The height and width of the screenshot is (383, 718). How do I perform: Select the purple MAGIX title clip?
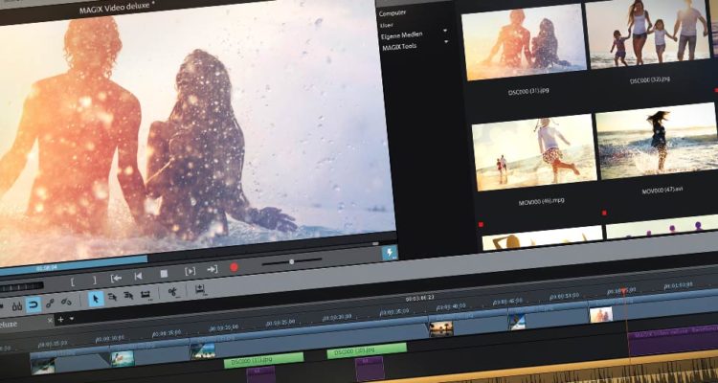coord(673,341)
